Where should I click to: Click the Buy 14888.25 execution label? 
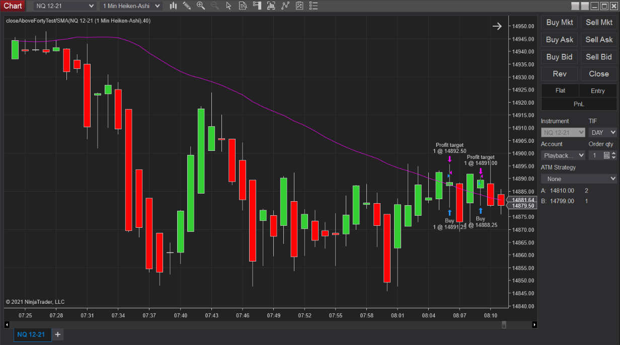pyautogui.click(x=481, y=222)
